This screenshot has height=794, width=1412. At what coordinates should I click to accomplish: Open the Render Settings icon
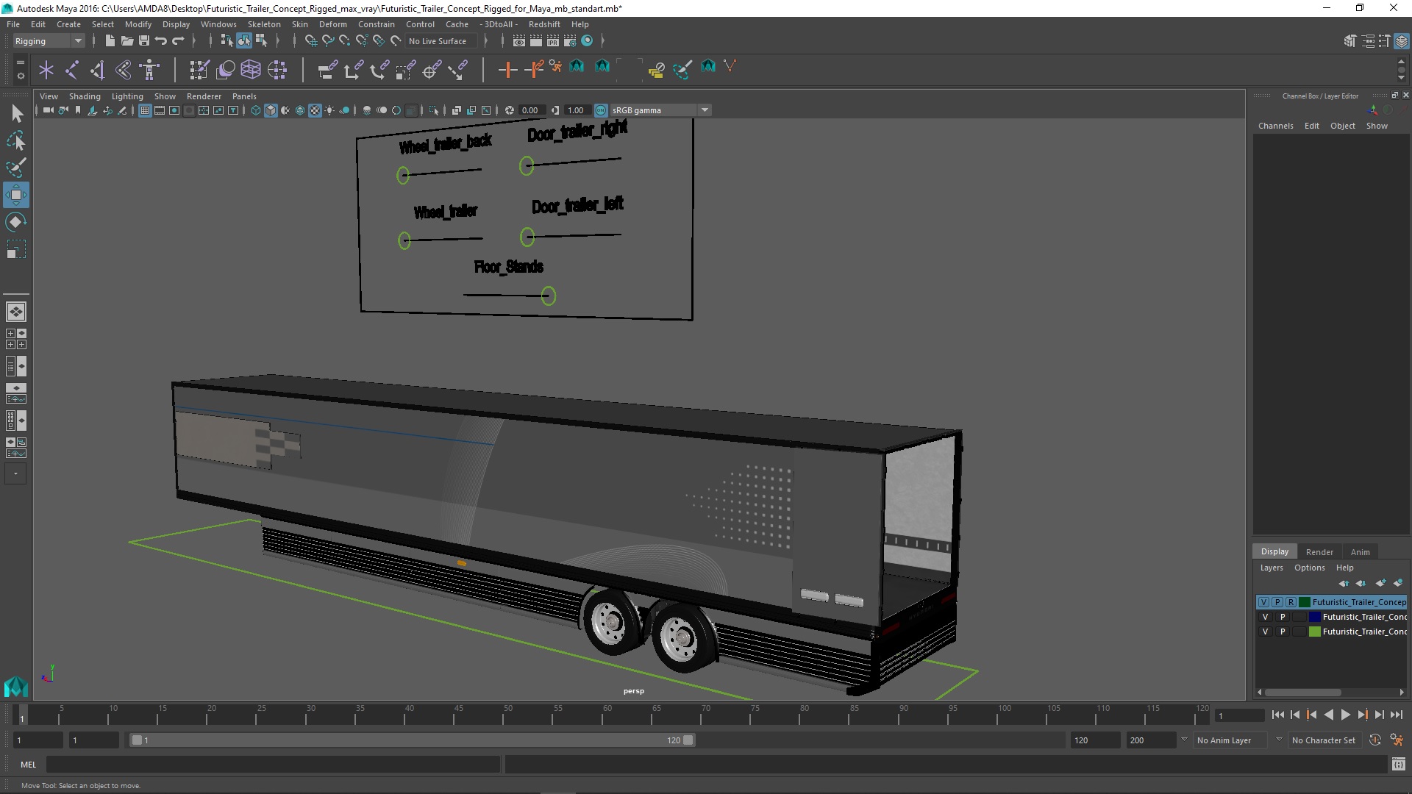click(x=569, y=41)
